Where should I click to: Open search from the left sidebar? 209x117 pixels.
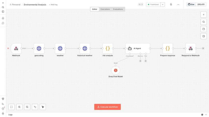click(x=3, y=7)
